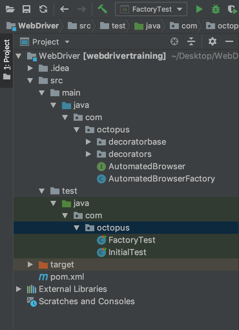Expand the target folder

pos(30,264)
